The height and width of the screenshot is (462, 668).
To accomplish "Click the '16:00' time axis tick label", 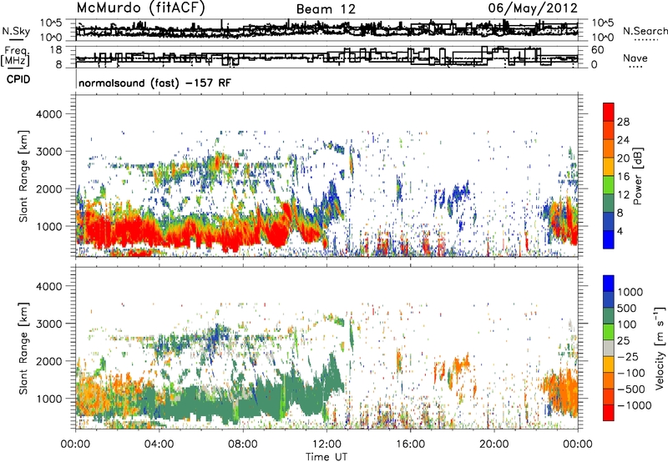I will [410, 444].
